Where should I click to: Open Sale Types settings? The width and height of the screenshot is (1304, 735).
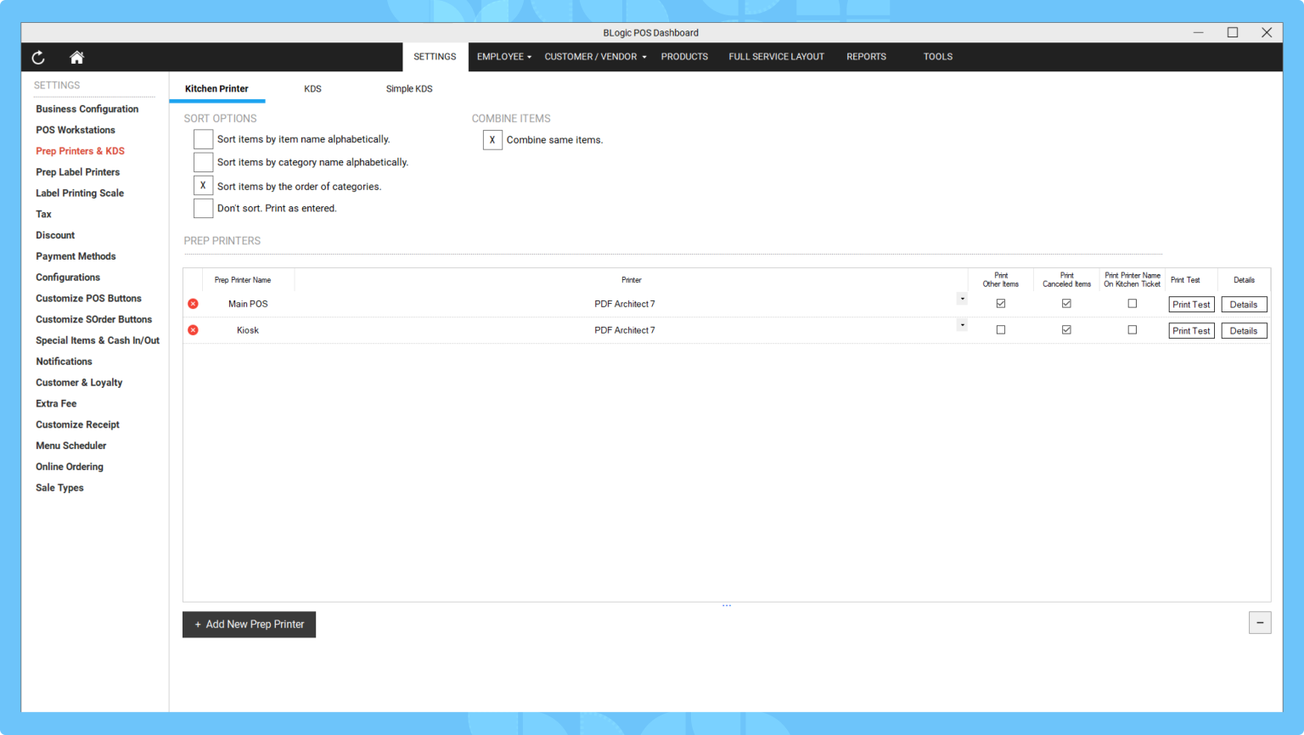click(x=59, y=488)
